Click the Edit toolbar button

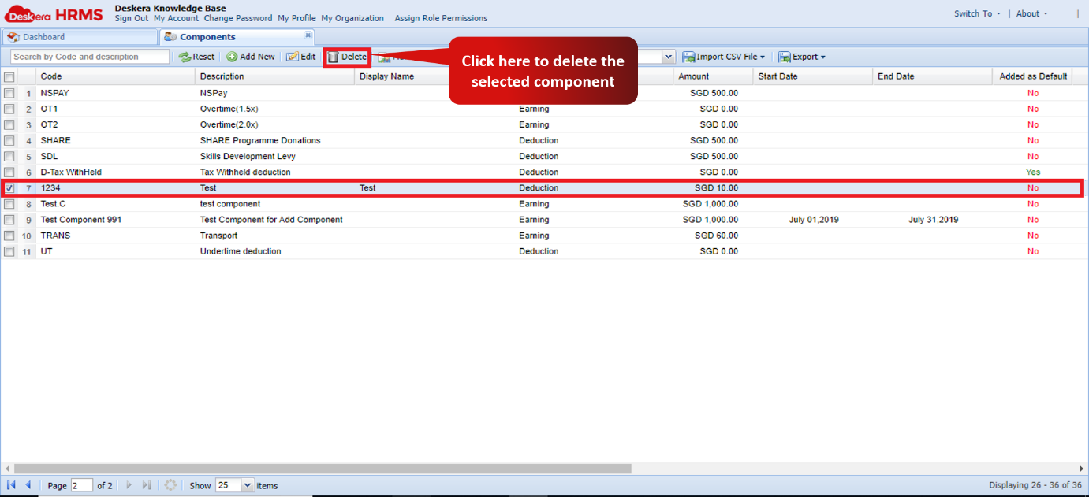pyautogui.click(x=300, y=57)
